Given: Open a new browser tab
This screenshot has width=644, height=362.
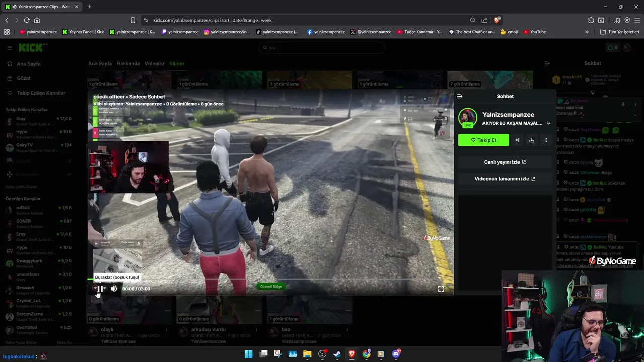Looking at the screenshot, I should coord(89,7).
